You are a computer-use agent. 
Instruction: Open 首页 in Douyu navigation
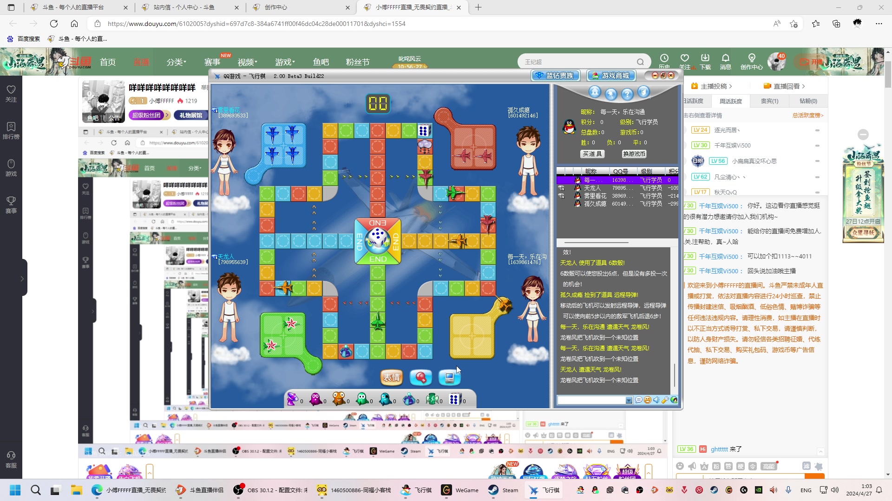pyautogui.click(x=108, y=62)
